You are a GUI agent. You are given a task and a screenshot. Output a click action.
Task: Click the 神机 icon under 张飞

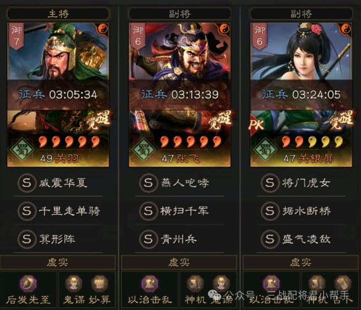pos(195,284)
